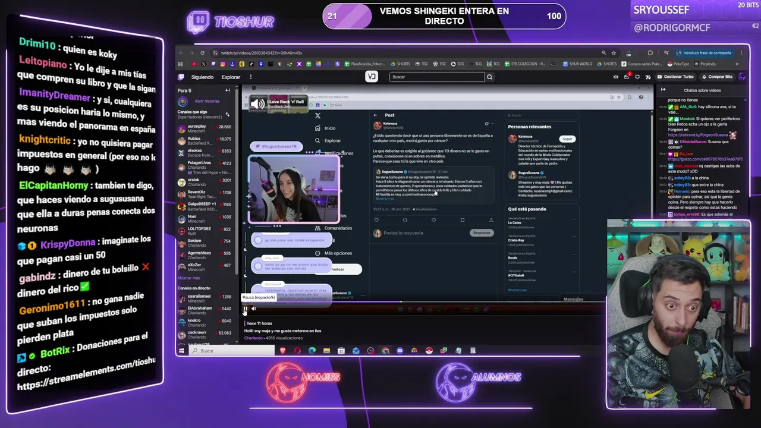Click Seguir next to Kelekura
Screen dimensions: 761x428
567,139
